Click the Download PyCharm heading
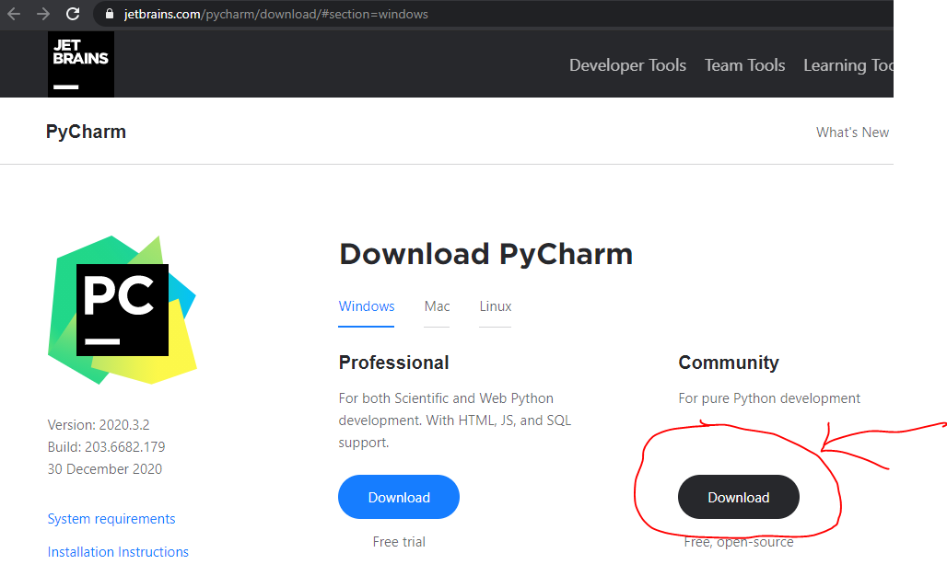 point(486,254)
